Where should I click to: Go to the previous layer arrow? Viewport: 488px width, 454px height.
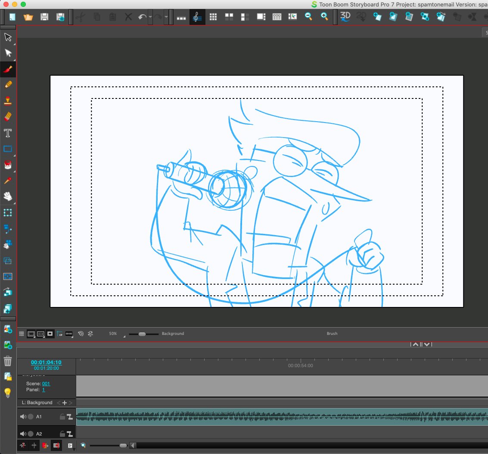coord(59,403)
